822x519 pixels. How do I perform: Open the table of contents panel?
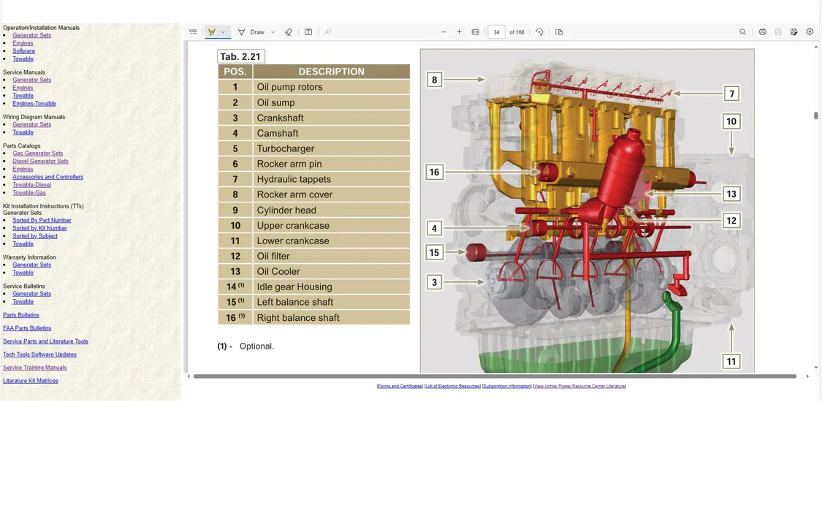click(x=193, y=32)
